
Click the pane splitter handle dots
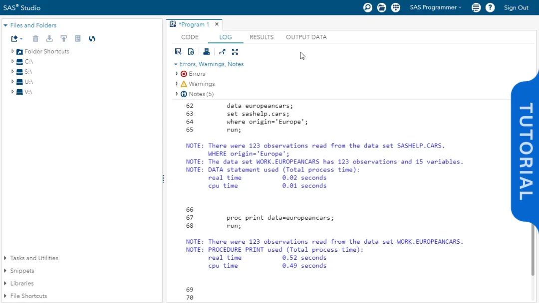(163, 178)
